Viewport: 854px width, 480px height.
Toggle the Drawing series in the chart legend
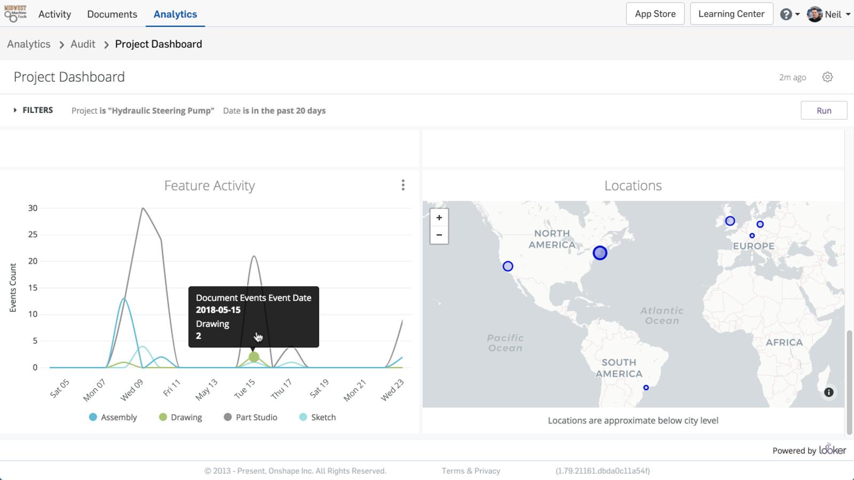180,417
